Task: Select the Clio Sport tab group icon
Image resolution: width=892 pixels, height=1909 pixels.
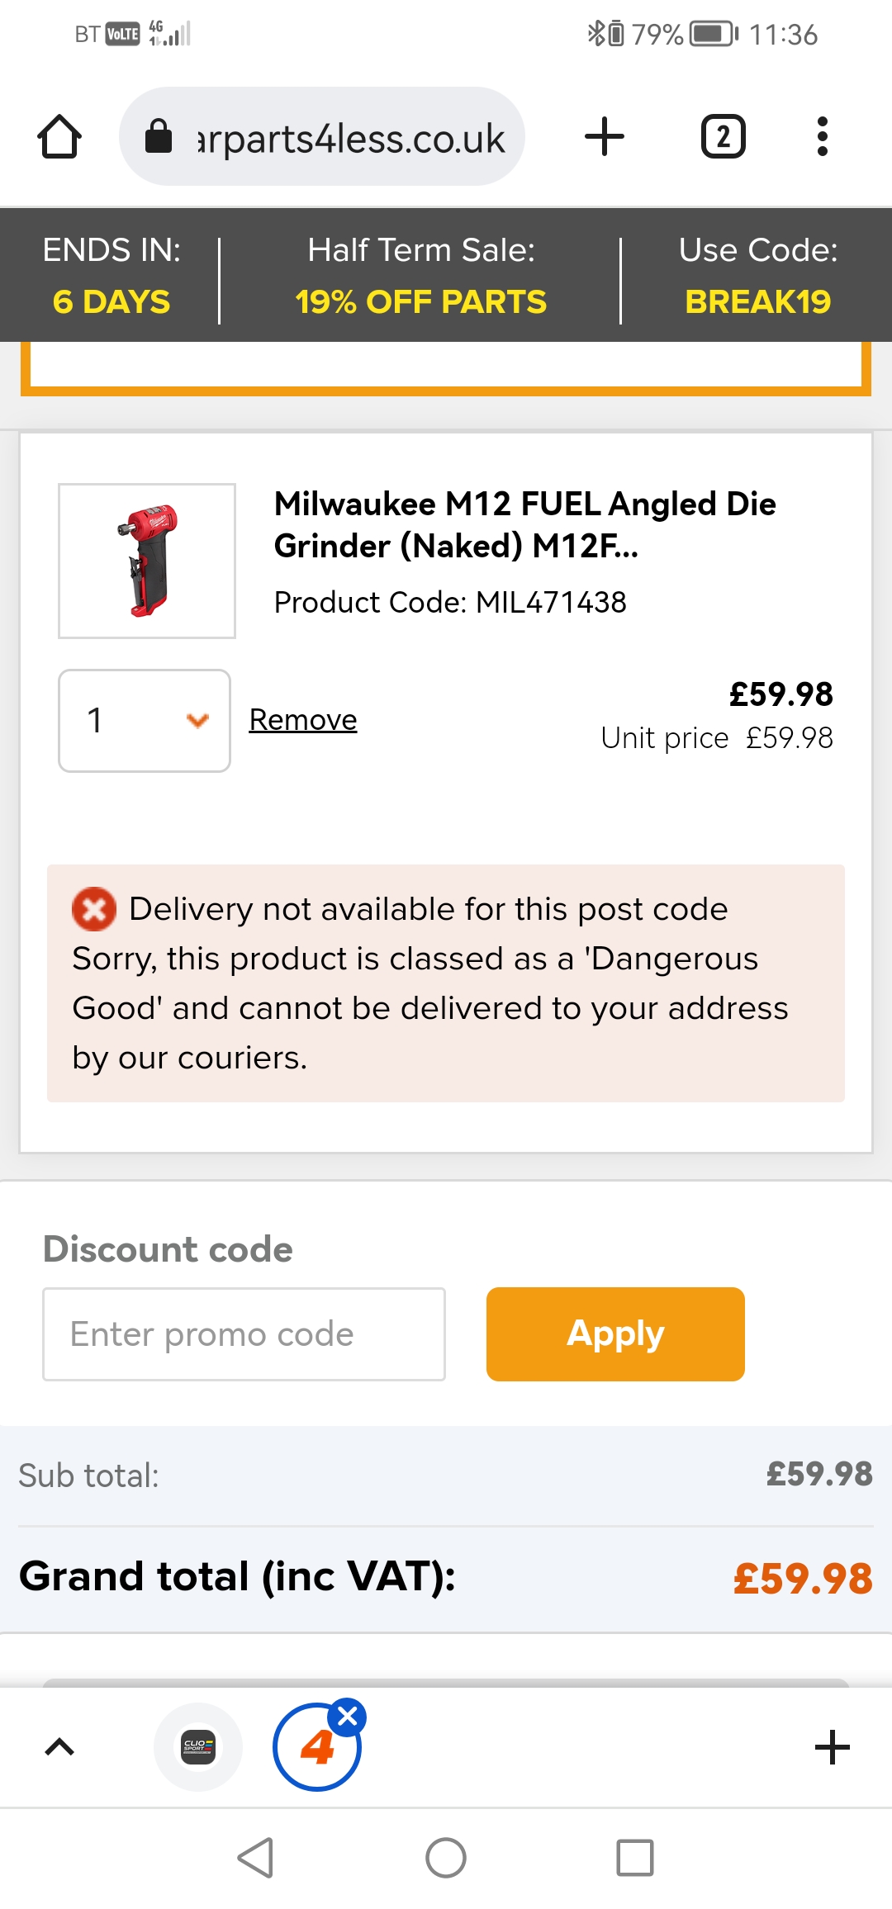Action: click(x=198, y=1746)
